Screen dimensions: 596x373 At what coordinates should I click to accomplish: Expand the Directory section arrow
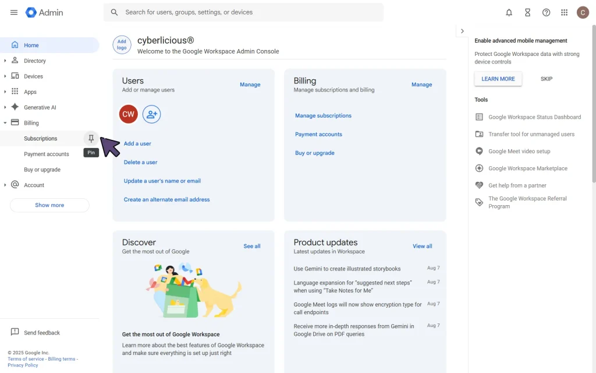(5, 61)
